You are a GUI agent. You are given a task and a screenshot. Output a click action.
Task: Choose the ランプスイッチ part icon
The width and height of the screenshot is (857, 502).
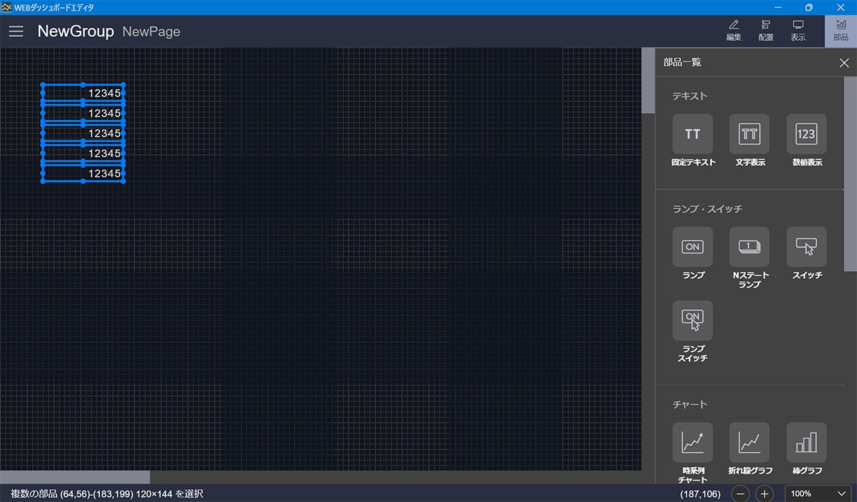point(692,321)
